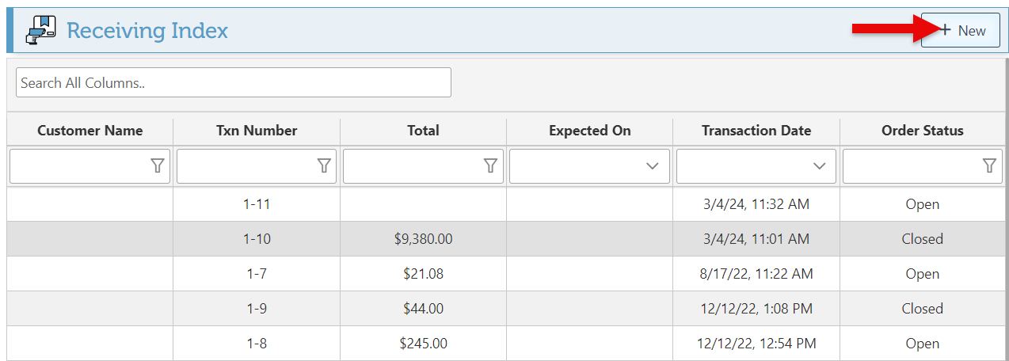Sort by Order Status column header
The image size is (1009, 361).
tap(922, 131)
